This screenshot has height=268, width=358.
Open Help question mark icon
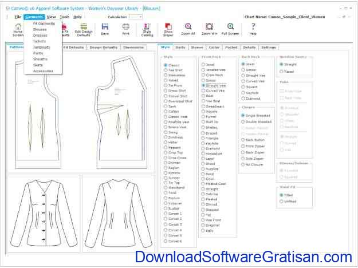pyautogui.click(x=253, y=29)
